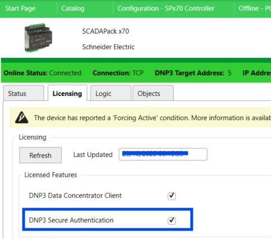Click Online Status: Connected indicator
Image resolution: width=271 pixels, height=239 pixels.
pyautogui.click(x=43, y=73)
